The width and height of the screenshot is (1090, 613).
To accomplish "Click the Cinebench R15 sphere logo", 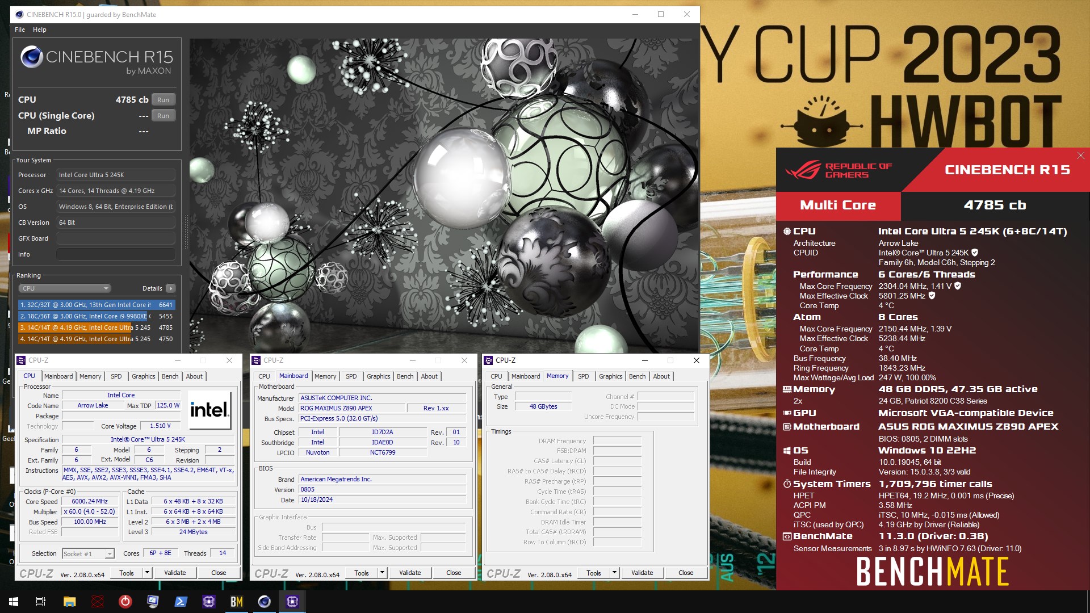I will pos(32,57).
